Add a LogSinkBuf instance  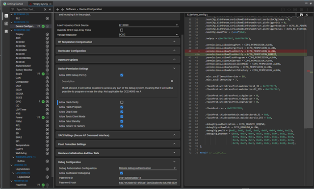pos(47,177)
